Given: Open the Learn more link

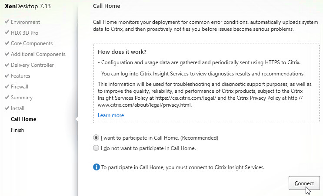Looking at the screenshot, I should (111, 115).
